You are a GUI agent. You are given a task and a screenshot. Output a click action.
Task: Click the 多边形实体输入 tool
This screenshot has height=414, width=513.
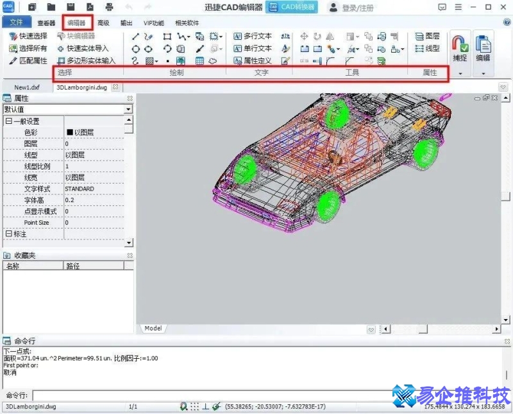pyautogui.click(x=87, y=60)
